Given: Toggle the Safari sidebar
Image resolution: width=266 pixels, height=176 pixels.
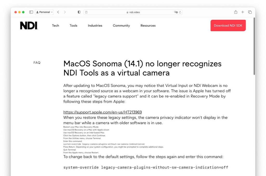Looking at the screenshot, I should pyautogui.click(x=31, y=12).
